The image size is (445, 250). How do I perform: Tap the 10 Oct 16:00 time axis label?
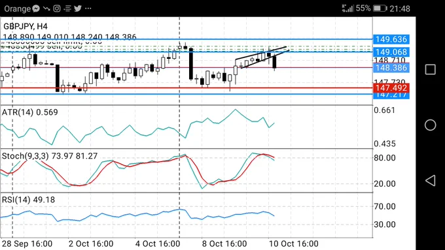coord(294,243)
